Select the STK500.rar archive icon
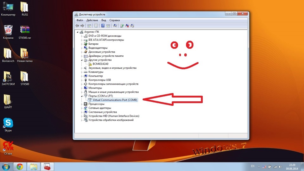The height and width of the screenshot is (171, 304). pyautogui.click(x=25, y=32)
